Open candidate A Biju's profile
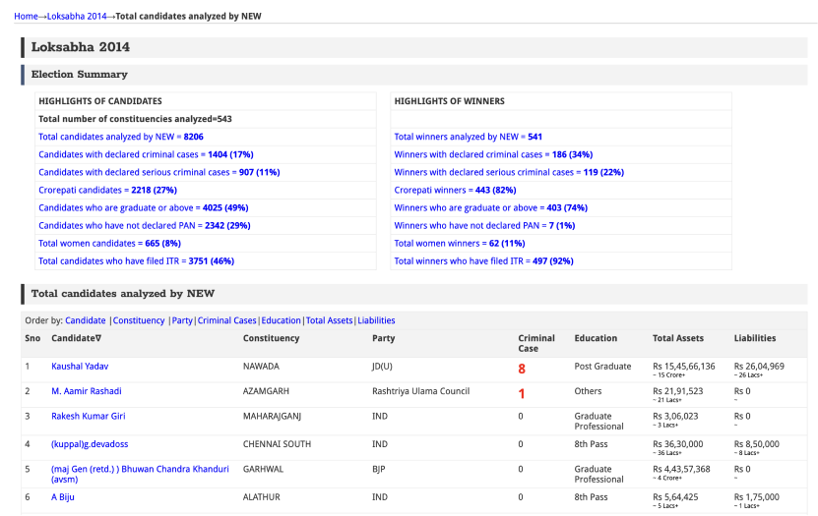Viewport: 818px width, 516px height. tap(63, 496)
